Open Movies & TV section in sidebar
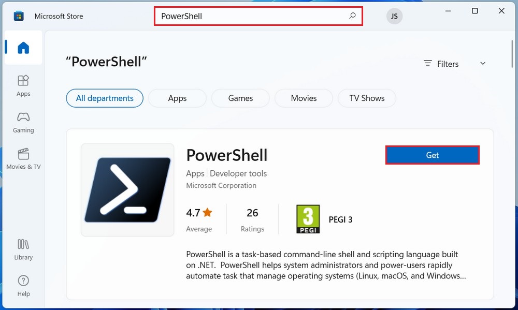The height and width of the screenshot is (310, 518). tap(23, 159)
